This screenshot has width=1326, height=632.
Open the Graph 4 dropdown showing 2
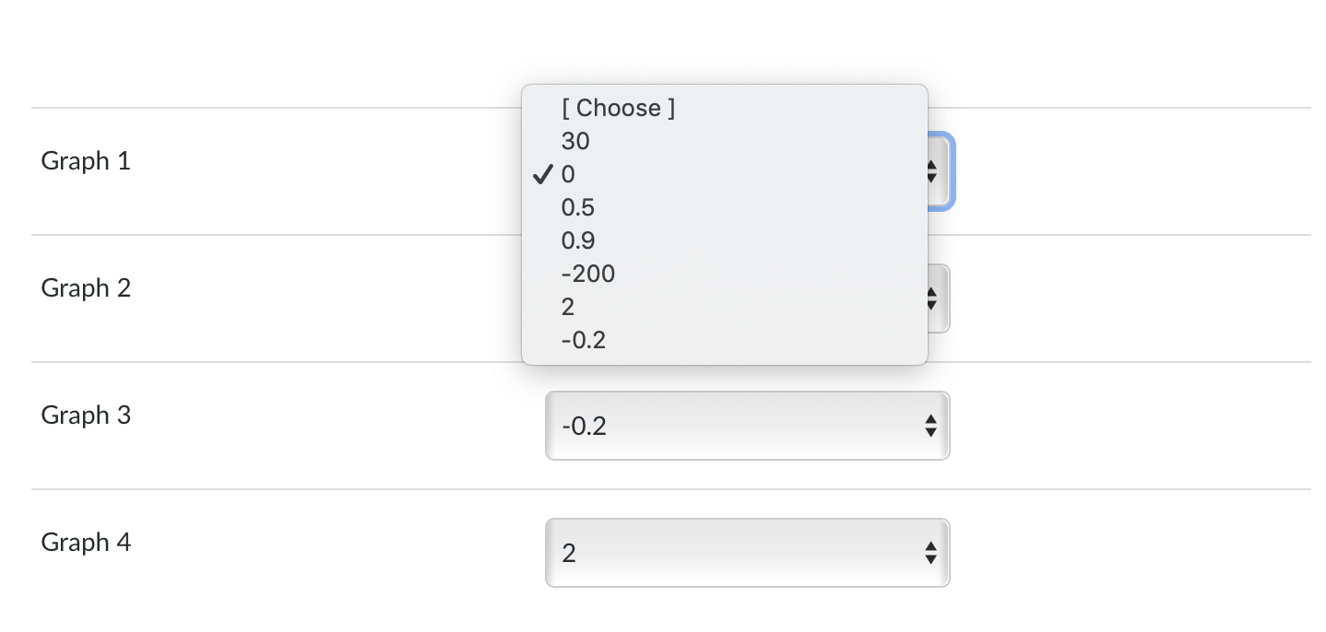click(x=738, y=553)
